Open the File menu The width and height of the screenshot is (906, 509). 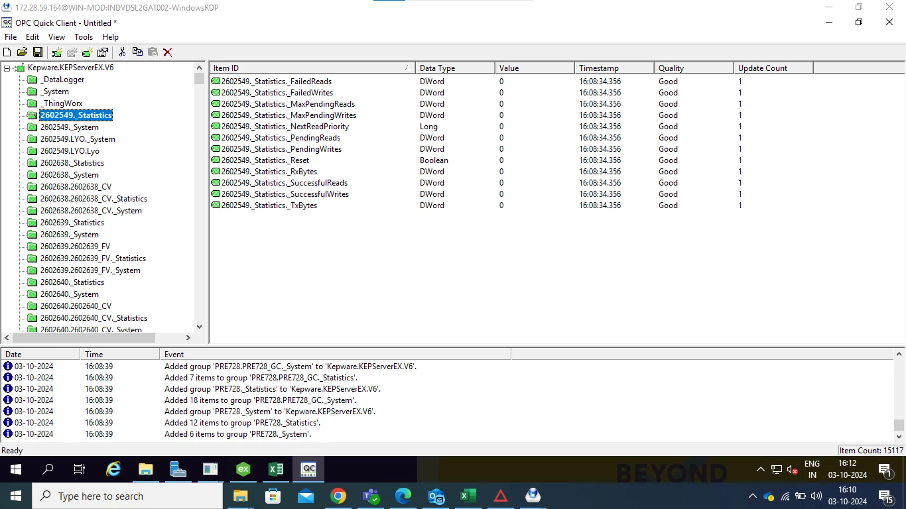11,37
